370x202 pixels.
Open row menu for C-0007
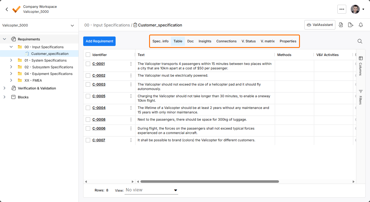coord(131,140)
